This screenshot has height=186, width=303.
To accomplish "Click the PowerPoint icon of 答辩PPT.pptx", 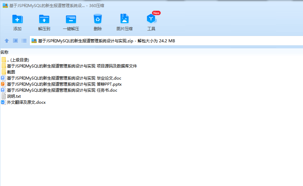I will [x=3, y=84].
